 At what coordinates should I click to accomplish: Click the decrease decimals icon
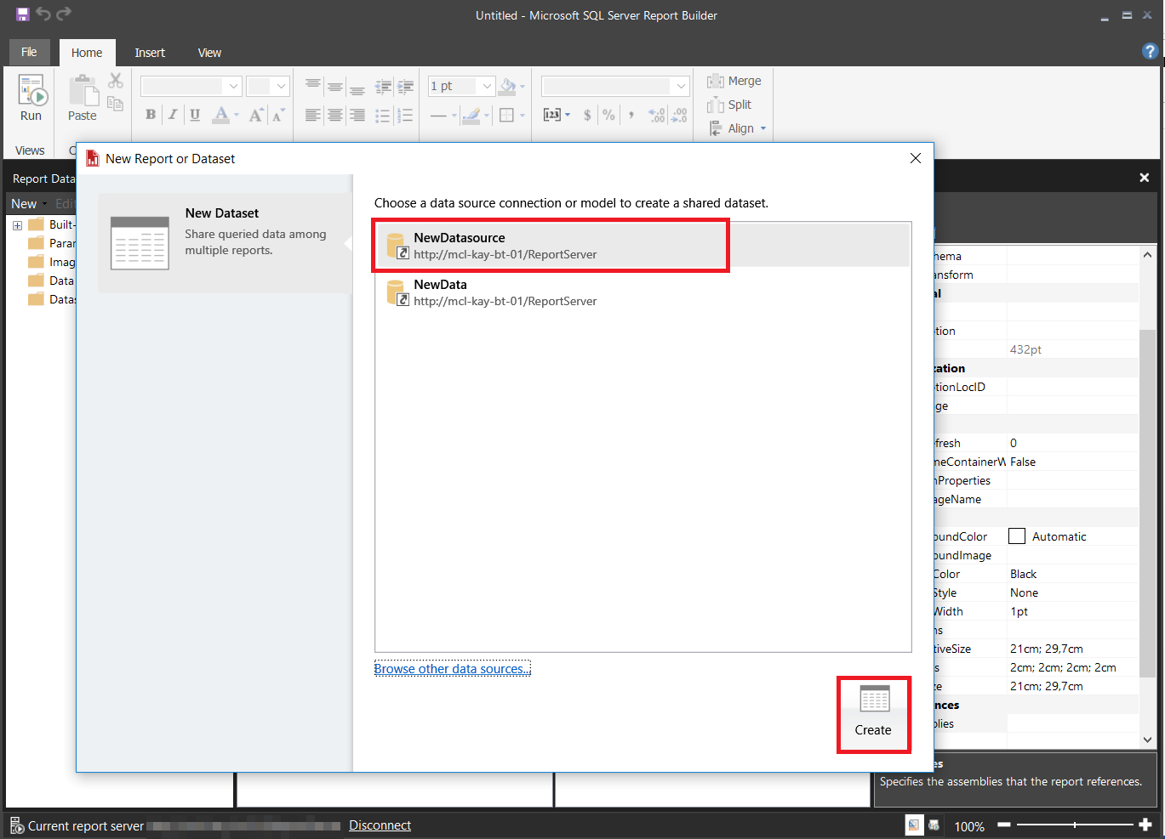coord(657,115)
